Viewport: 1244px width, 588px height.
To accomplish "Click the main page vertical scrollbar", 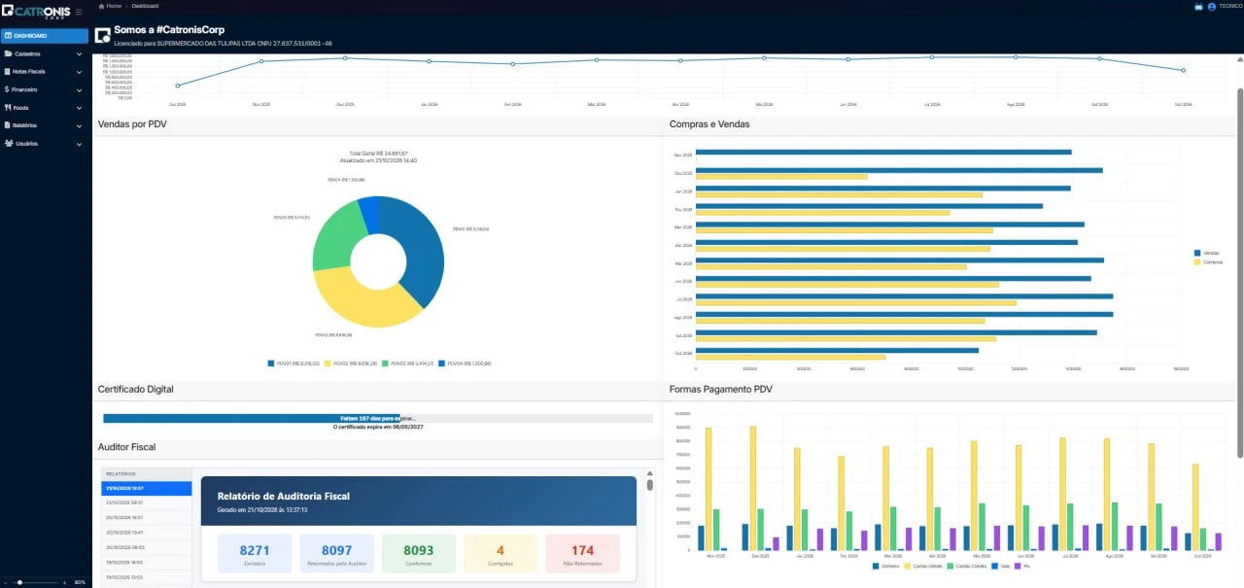I will [x=1240, y=272].
